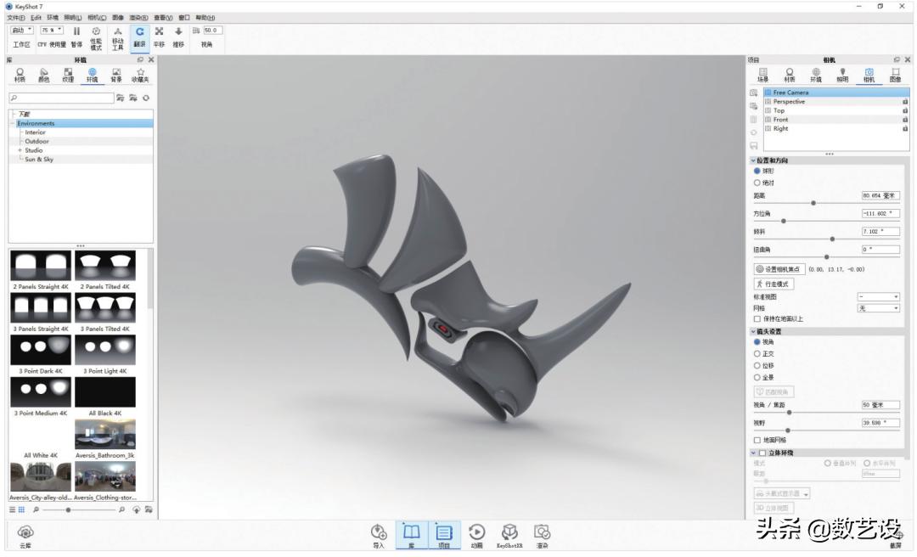This screenshot has width=917, height=557.
Task: Open the library Colors tab (颜色)
Action: click(44, 75)
